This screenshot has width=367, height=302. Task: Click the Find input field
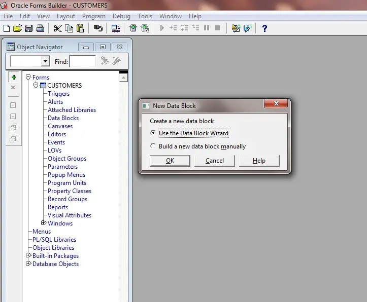coord(83,61)
